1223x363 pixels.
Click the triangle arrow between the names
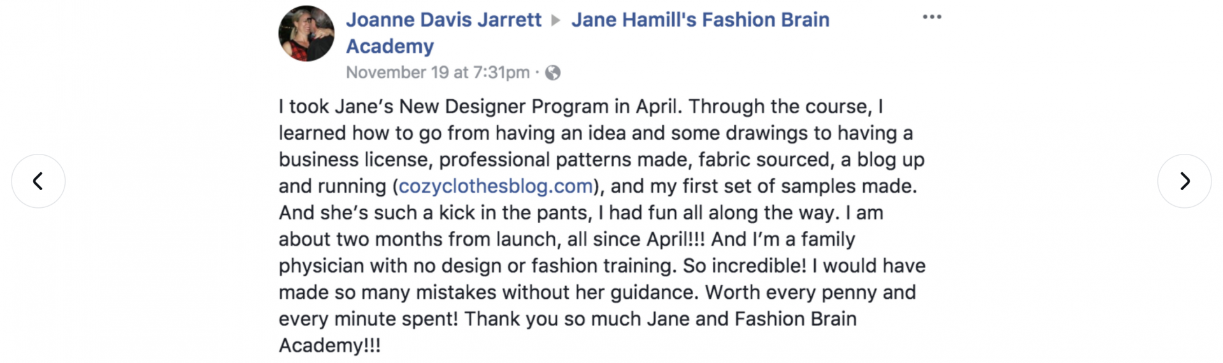pos(556,20)
